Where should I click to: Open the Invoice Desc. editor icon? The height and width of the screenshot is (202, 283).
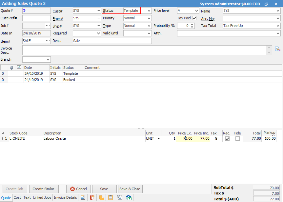[x=278, y=49]
